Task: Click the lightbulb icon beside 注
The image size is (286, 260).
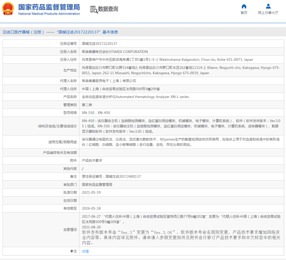Action: coord(72,251)
